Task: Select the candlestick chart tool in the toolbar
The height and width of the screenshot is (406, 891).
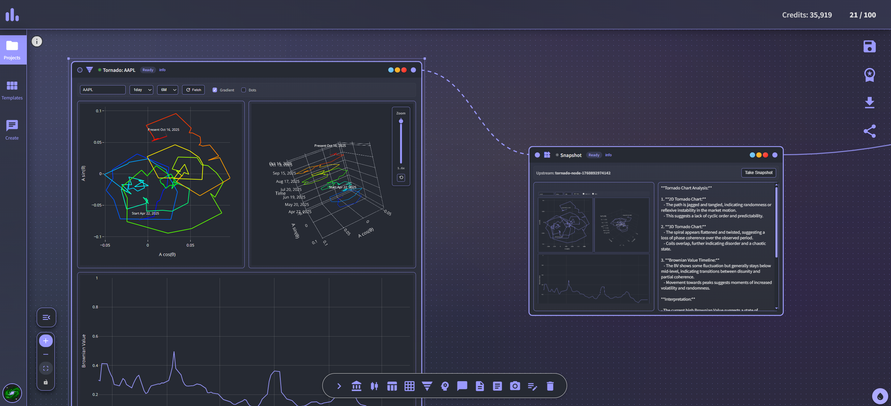Action: pyautogui.click(x=374, y=386)
